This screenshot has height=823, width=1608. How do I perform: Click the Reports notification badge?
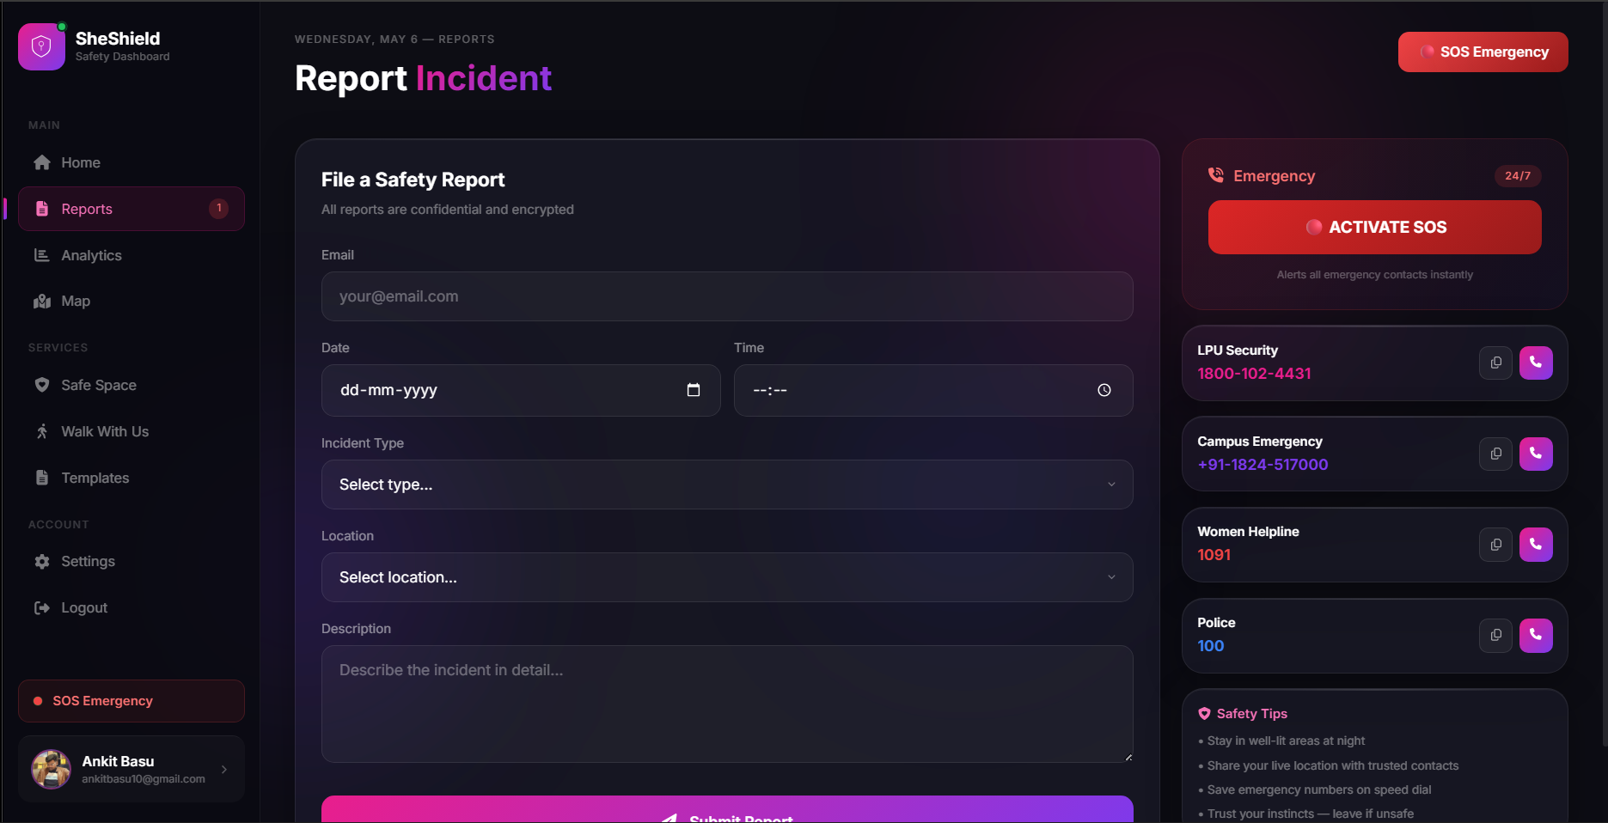(x=219, y=209)
